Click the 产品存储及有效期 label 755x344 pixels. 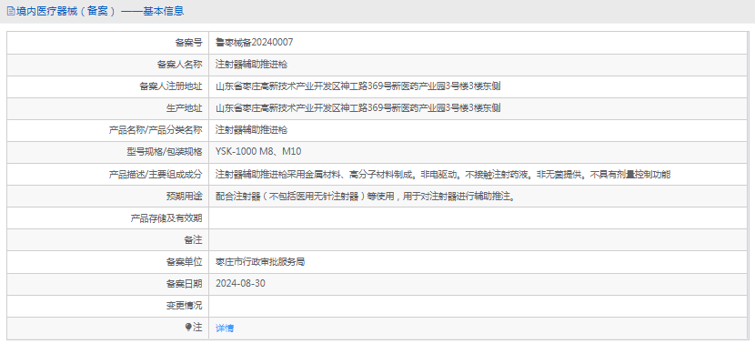(x=166, y=218)
